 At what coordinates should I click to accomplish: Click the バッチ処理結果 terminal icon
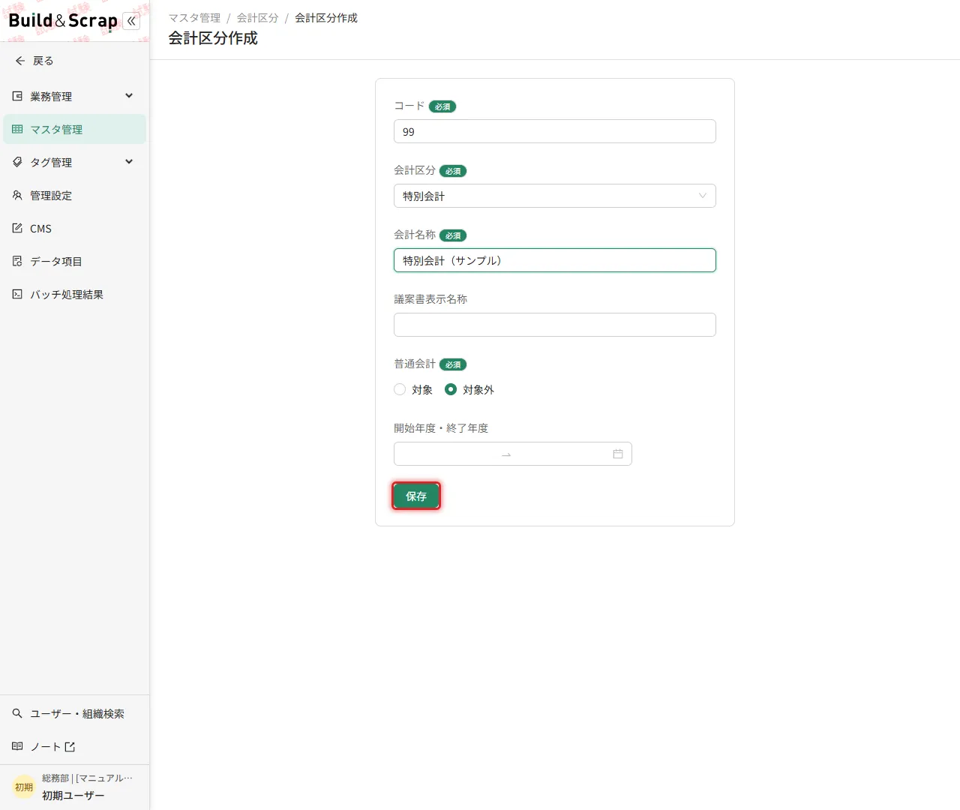pos(17,294)
